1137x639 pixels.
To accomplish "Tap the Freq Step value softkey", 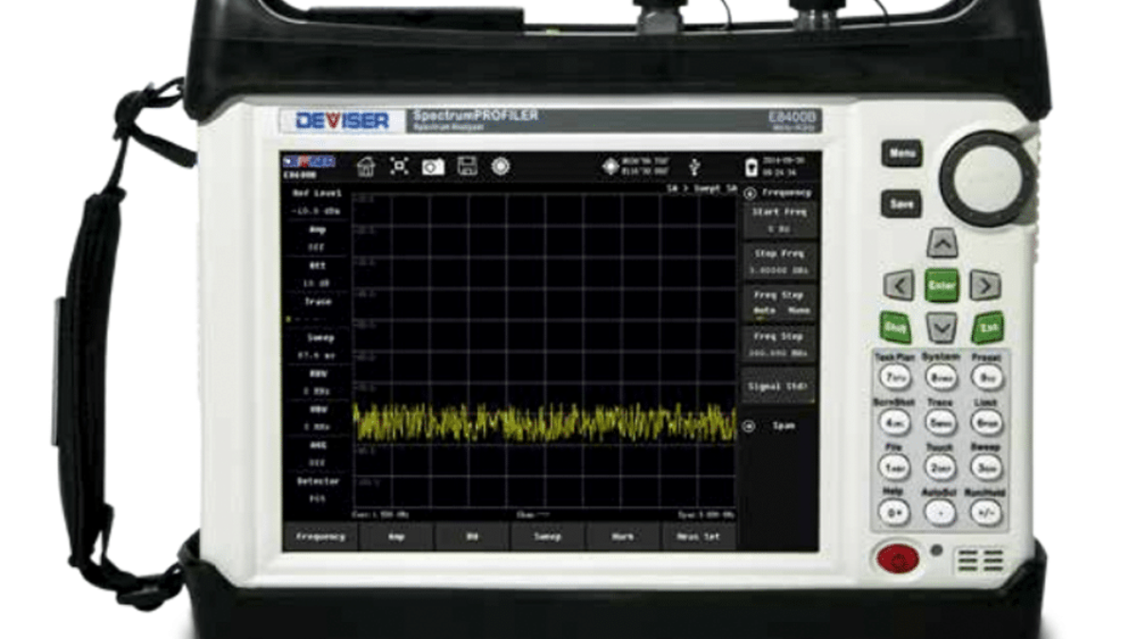I will [778, 345].
